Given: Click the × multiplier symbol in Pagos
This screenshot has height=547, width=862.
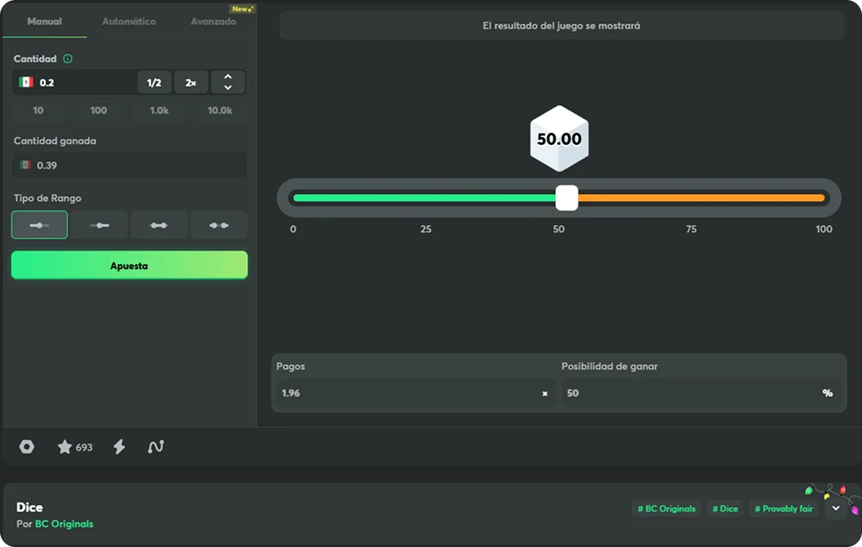Looking at the screenshot, I should click(x=545, y=393).
